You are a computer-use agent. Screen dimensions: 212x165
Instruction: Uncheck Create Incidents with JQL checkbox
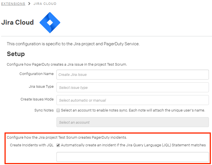coord(58,145)
